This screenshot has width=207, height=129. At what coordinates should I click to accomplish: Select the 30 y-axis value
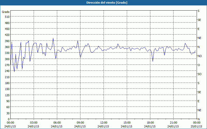tap(8, 113)
